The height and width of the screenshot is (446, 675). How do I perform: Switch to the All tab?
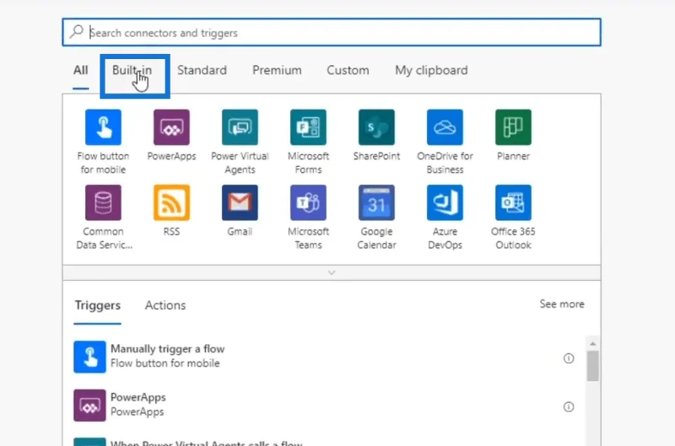80,70
